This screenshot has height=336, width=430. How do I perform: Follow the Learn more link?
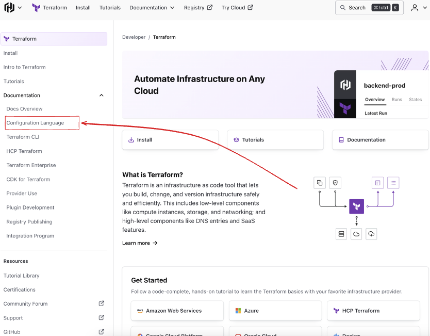pos(140,243)
